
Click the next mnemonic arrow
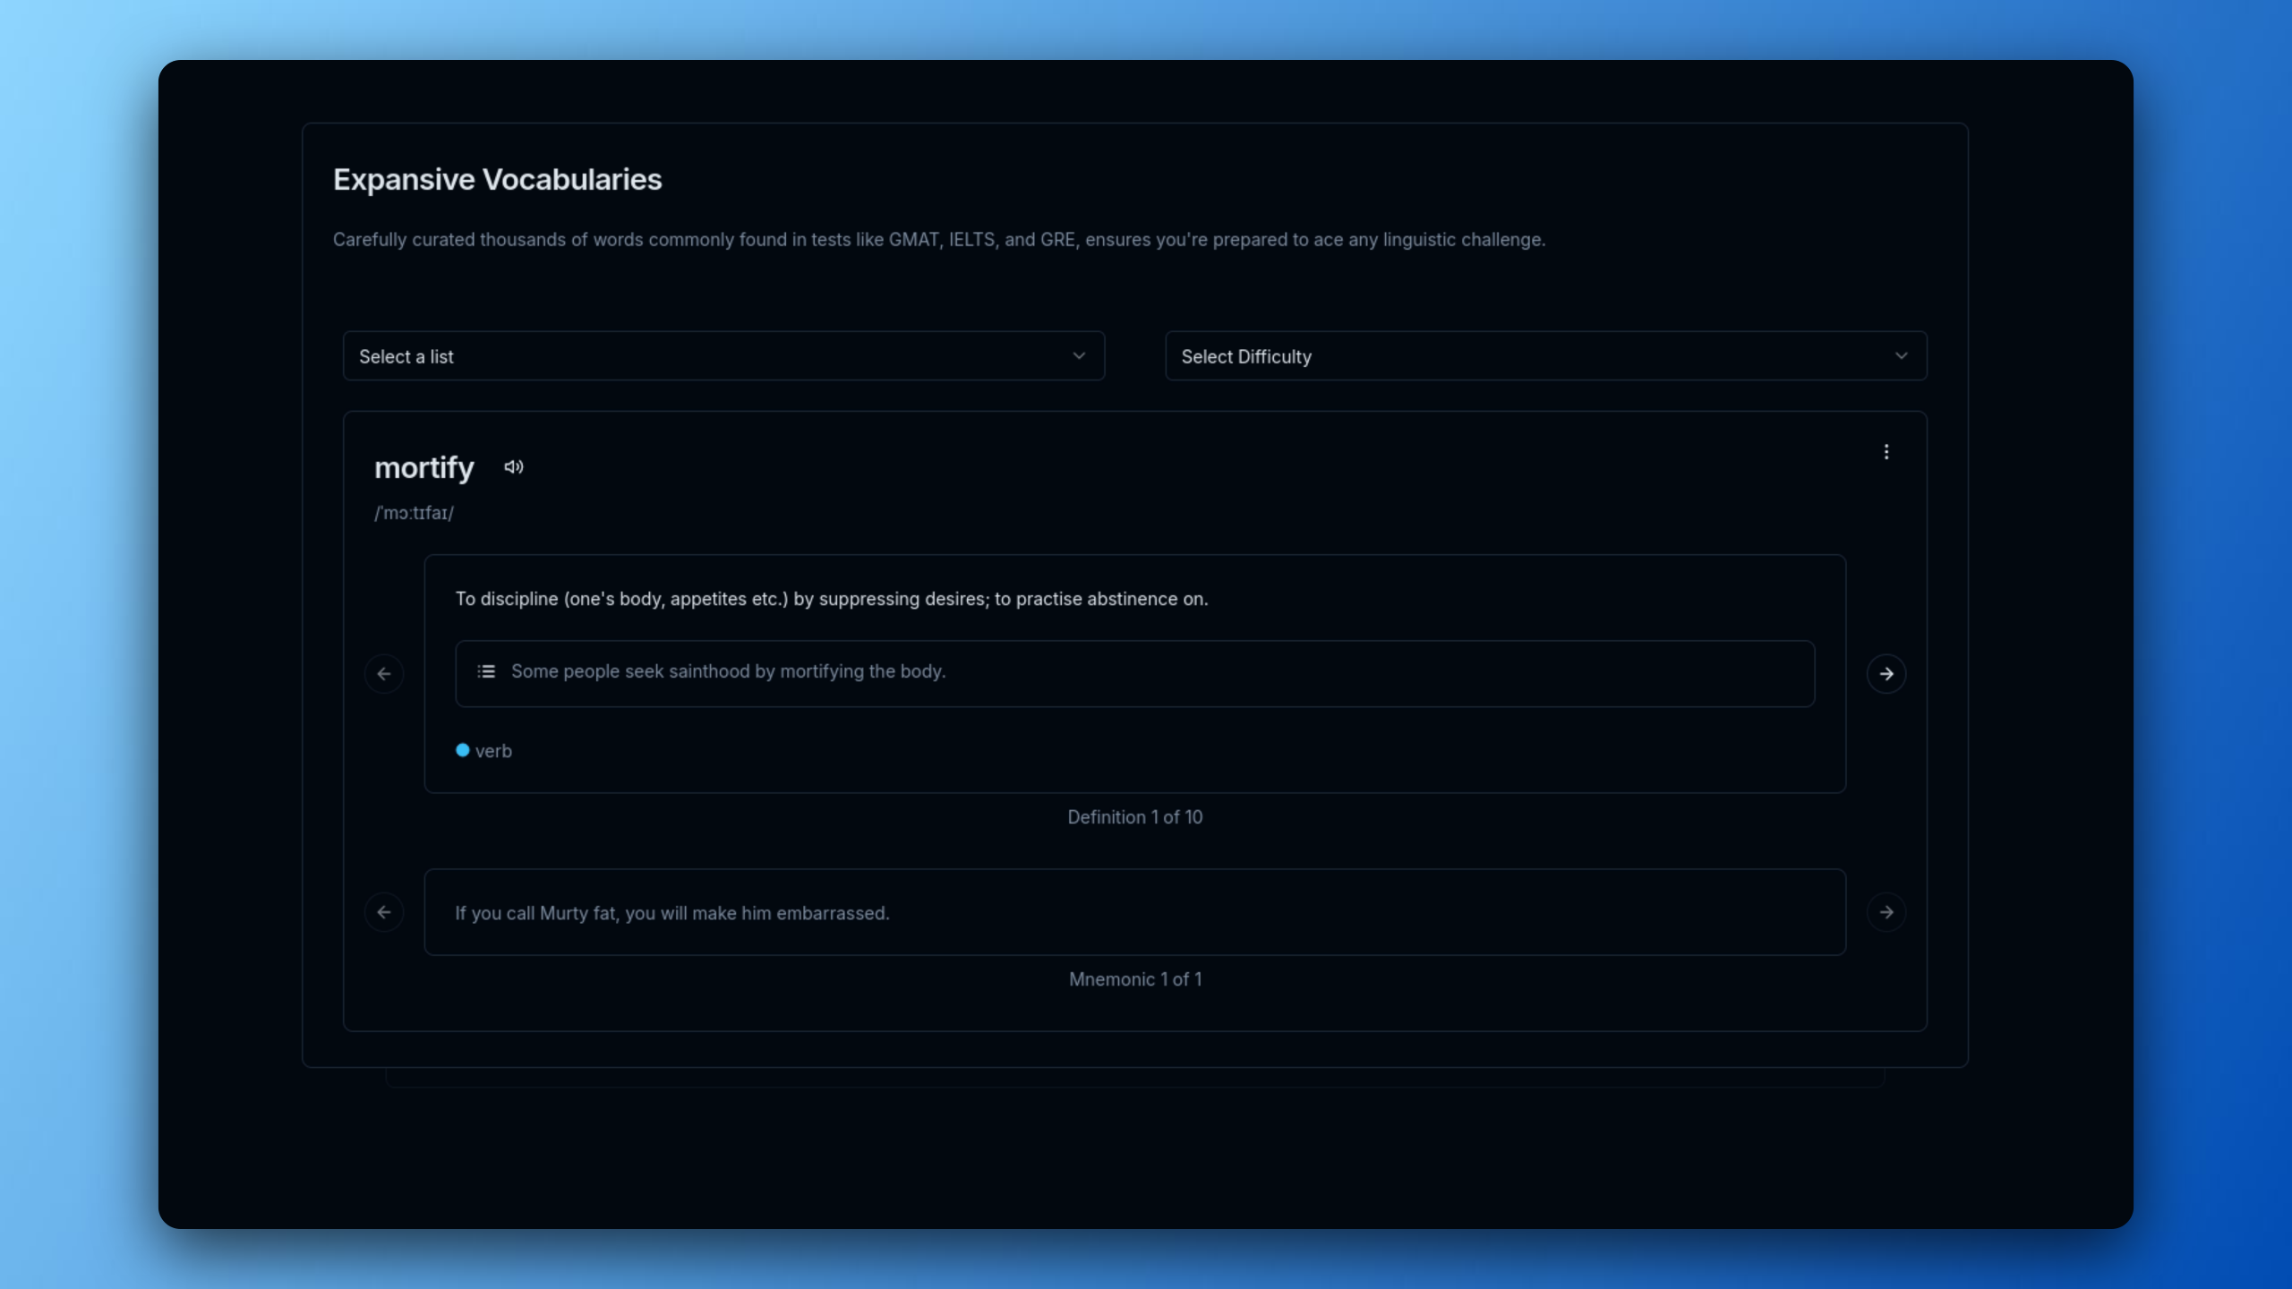coord(1886,912)
